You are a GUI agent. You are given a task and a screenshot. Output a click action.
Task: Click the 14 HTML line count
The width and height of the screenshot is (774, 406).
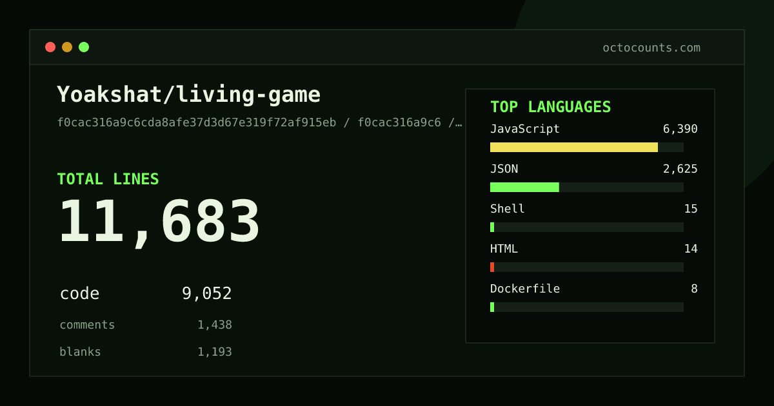(691, 249)
